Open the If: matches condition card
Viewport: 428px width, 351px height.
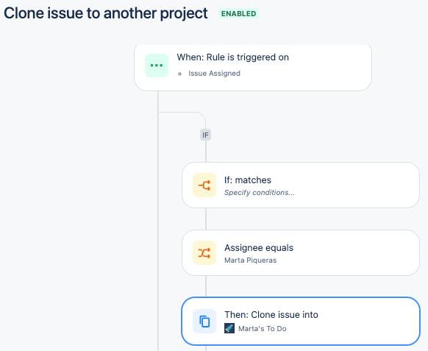tap(301, 185)
